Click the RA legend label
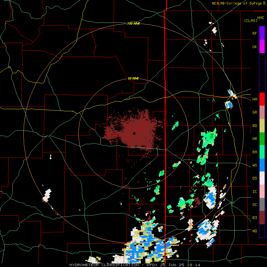This screenshot has height=267, width=267. [255, 152]
